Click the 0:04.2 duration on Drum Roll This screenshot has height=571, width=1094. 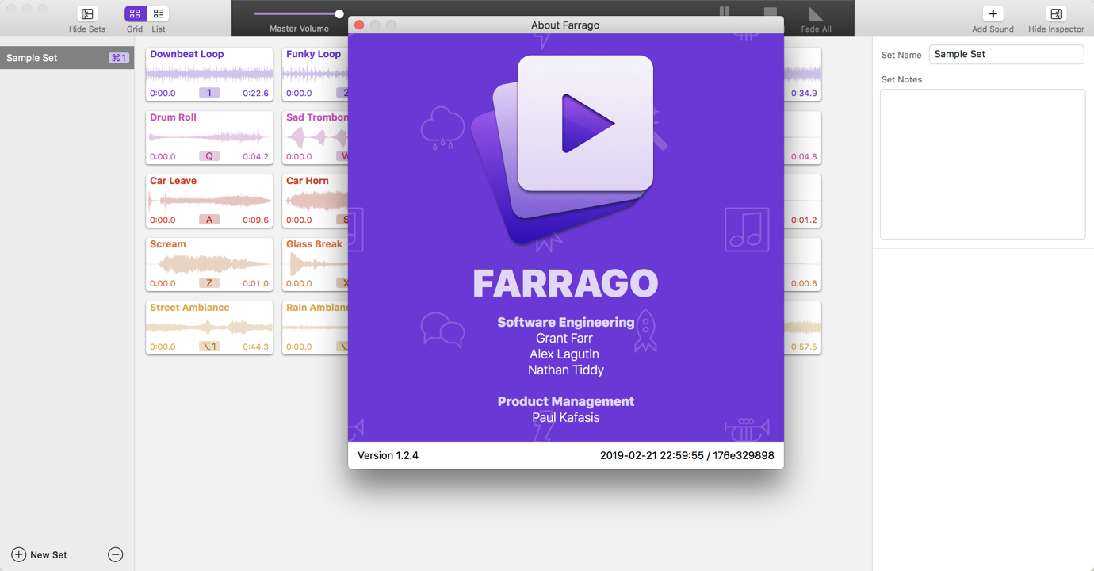click(x=255, y=156)
